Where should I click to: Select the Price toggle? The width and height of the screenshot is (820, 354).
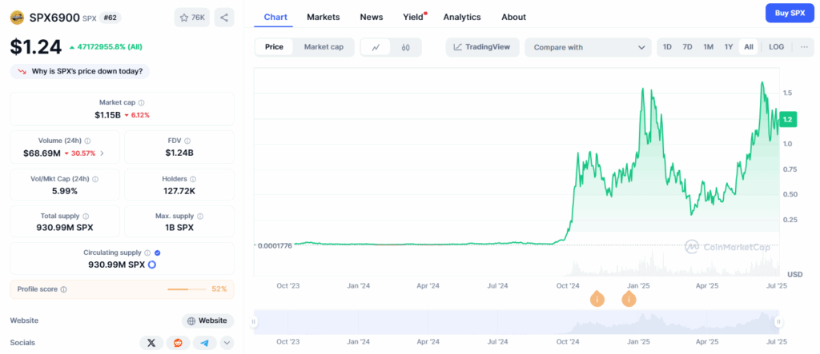274,47
